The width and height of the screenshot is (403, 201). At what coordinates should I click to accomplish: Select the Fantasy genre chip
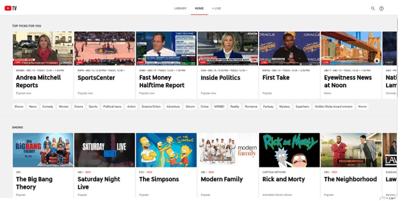tap(268, 106)
